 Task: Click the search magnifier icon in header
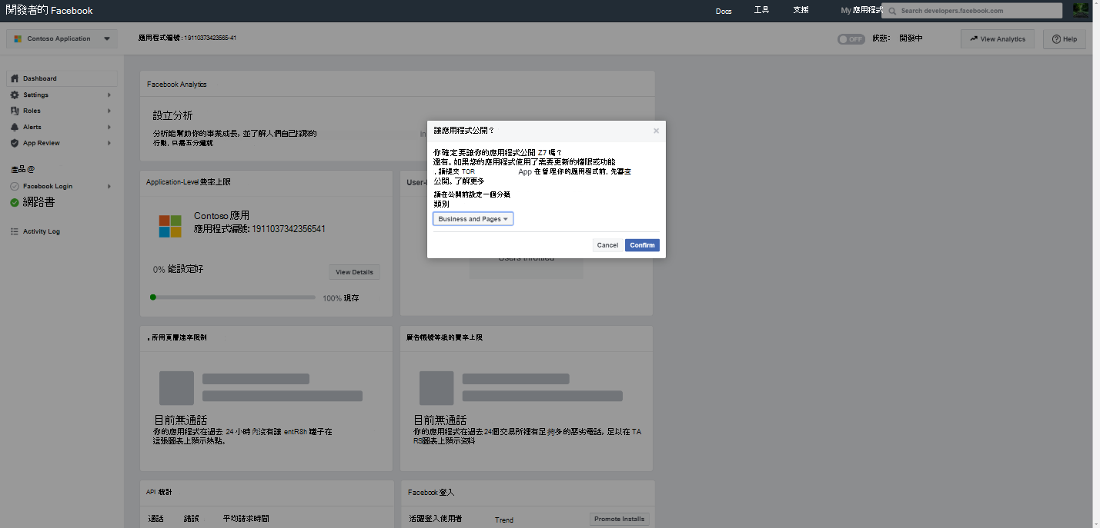(892, 11)
